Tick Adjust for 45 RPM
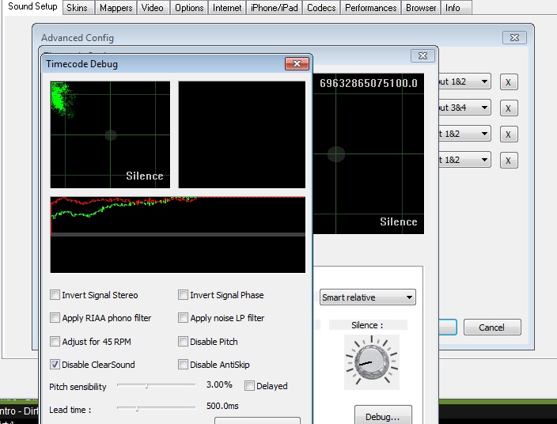This screenshot has width=557, height=424. coord(55,342)
